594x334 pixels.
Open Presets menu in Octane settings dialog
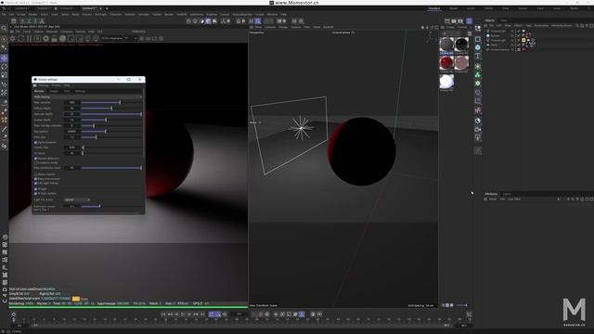56,85
